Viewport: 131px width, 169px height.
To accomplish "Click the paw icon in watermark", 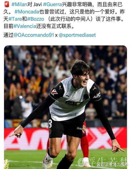I will [98, 165].
